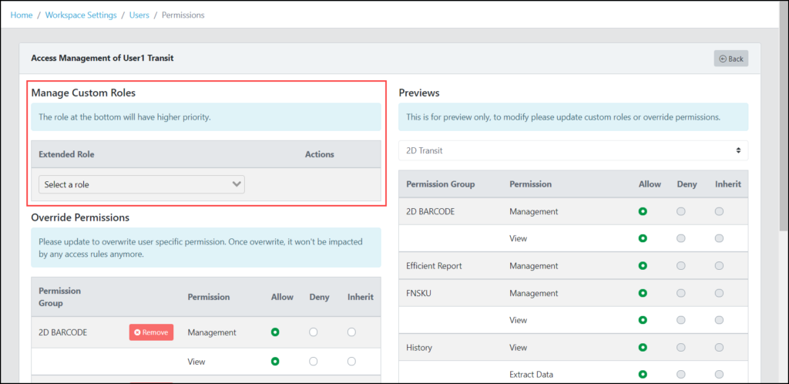Open Workspace Settings breadcrumb

point(81,15)
